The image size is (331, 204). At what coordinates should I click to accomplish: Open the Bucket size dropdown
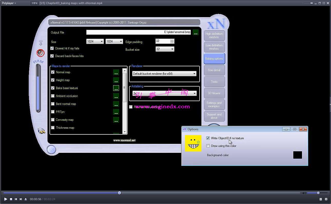point(165,49)
